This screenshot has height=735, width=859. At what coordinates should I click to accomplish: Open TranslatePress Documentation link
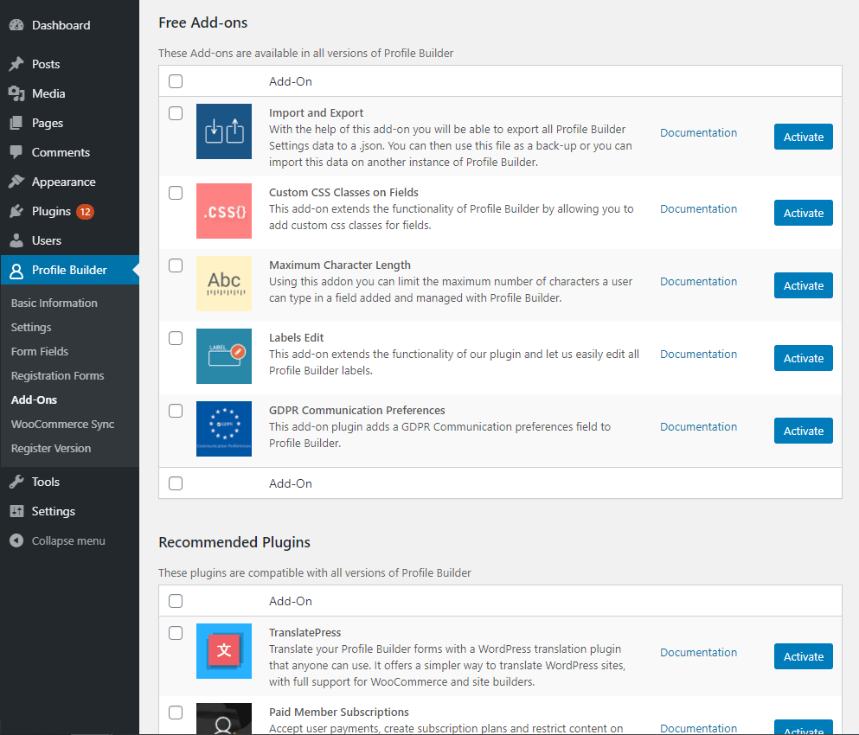(x=698, y=652)
